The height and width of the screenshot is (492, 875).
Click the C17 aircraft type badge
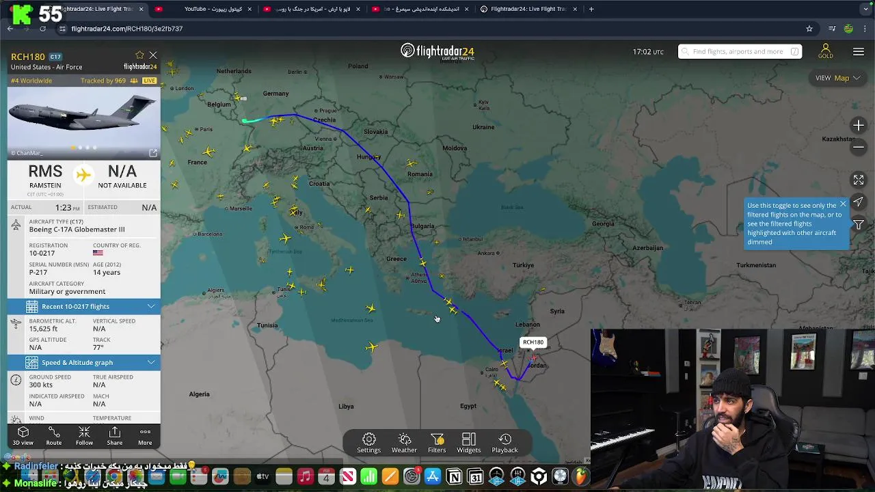55,57
